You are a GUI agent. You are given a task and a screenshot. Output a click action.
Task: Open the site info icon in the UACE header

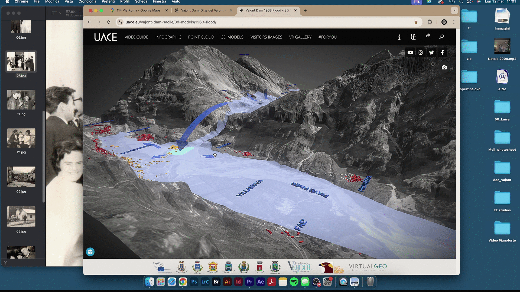point(399,37)
